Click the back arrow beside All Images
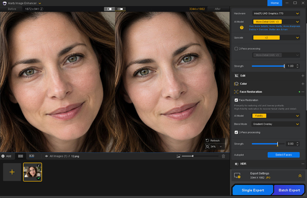This screenshot has height=198, width=307. point(46,156)
